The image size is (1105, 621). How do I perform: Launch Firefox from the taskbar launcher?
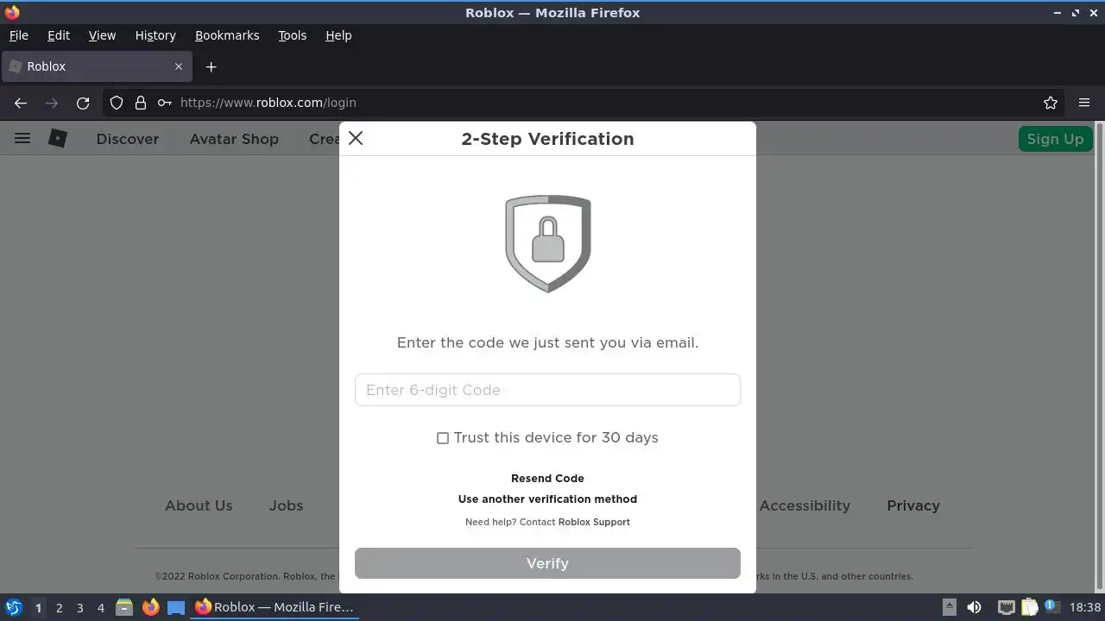coord(150,607)
